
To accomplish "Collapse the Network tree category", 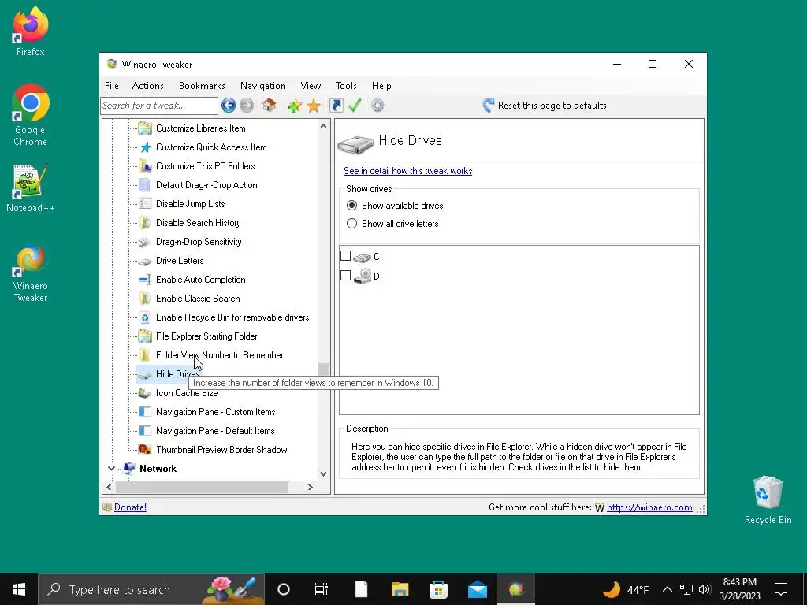I will pos(111,468).
